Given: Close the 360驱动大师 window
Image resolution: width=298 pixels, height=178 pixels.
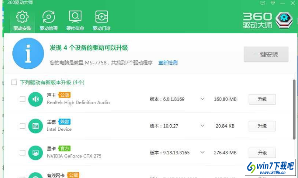Looking at the screenshot, I should point(293,3).
